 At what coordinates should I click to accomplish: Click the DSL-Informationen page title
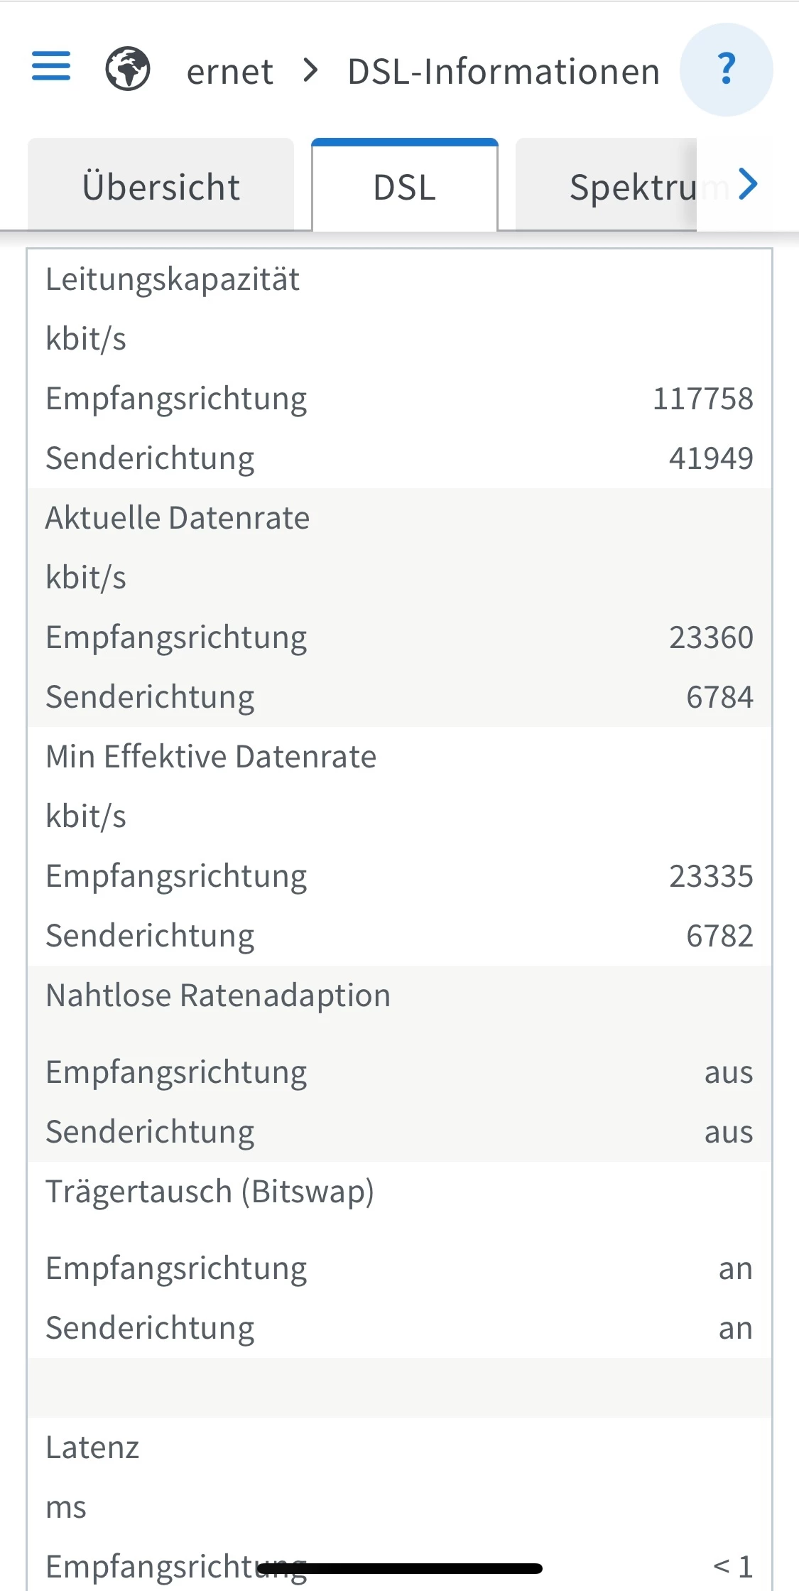pos(504,72)
